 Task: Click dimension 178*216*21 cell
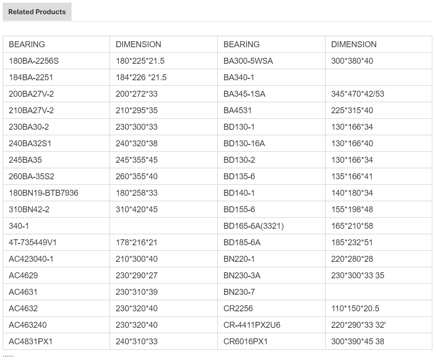164,243
